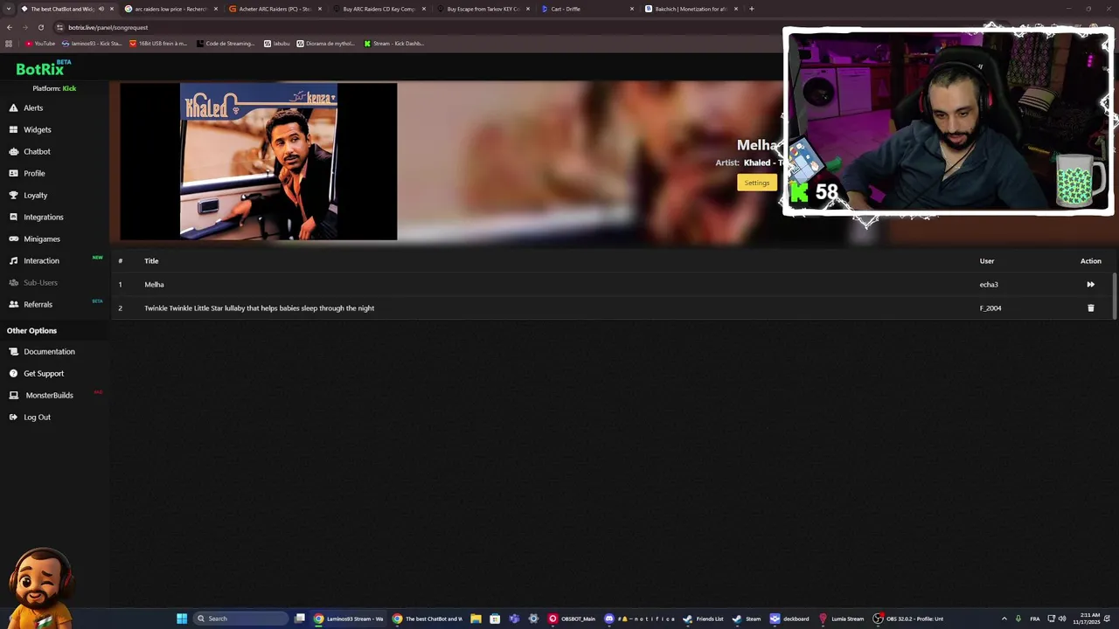Open the Profile page
1119x629 pixels.
[34, 173]
